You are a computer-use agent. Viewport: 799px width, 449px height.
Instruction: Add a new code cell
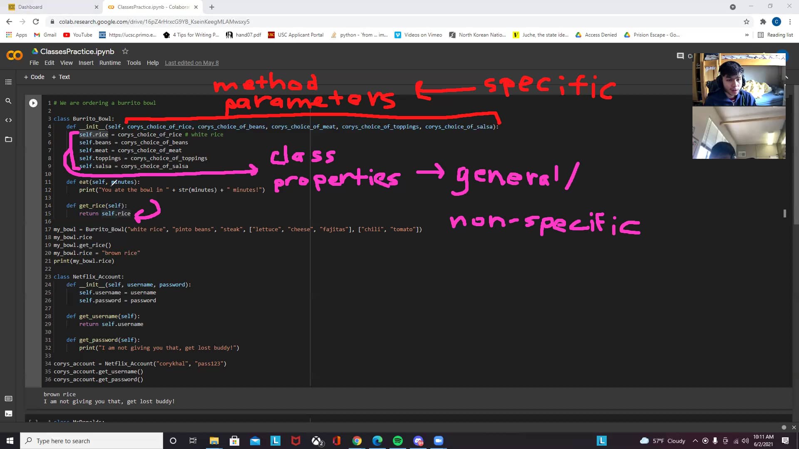tap(34, 77)
